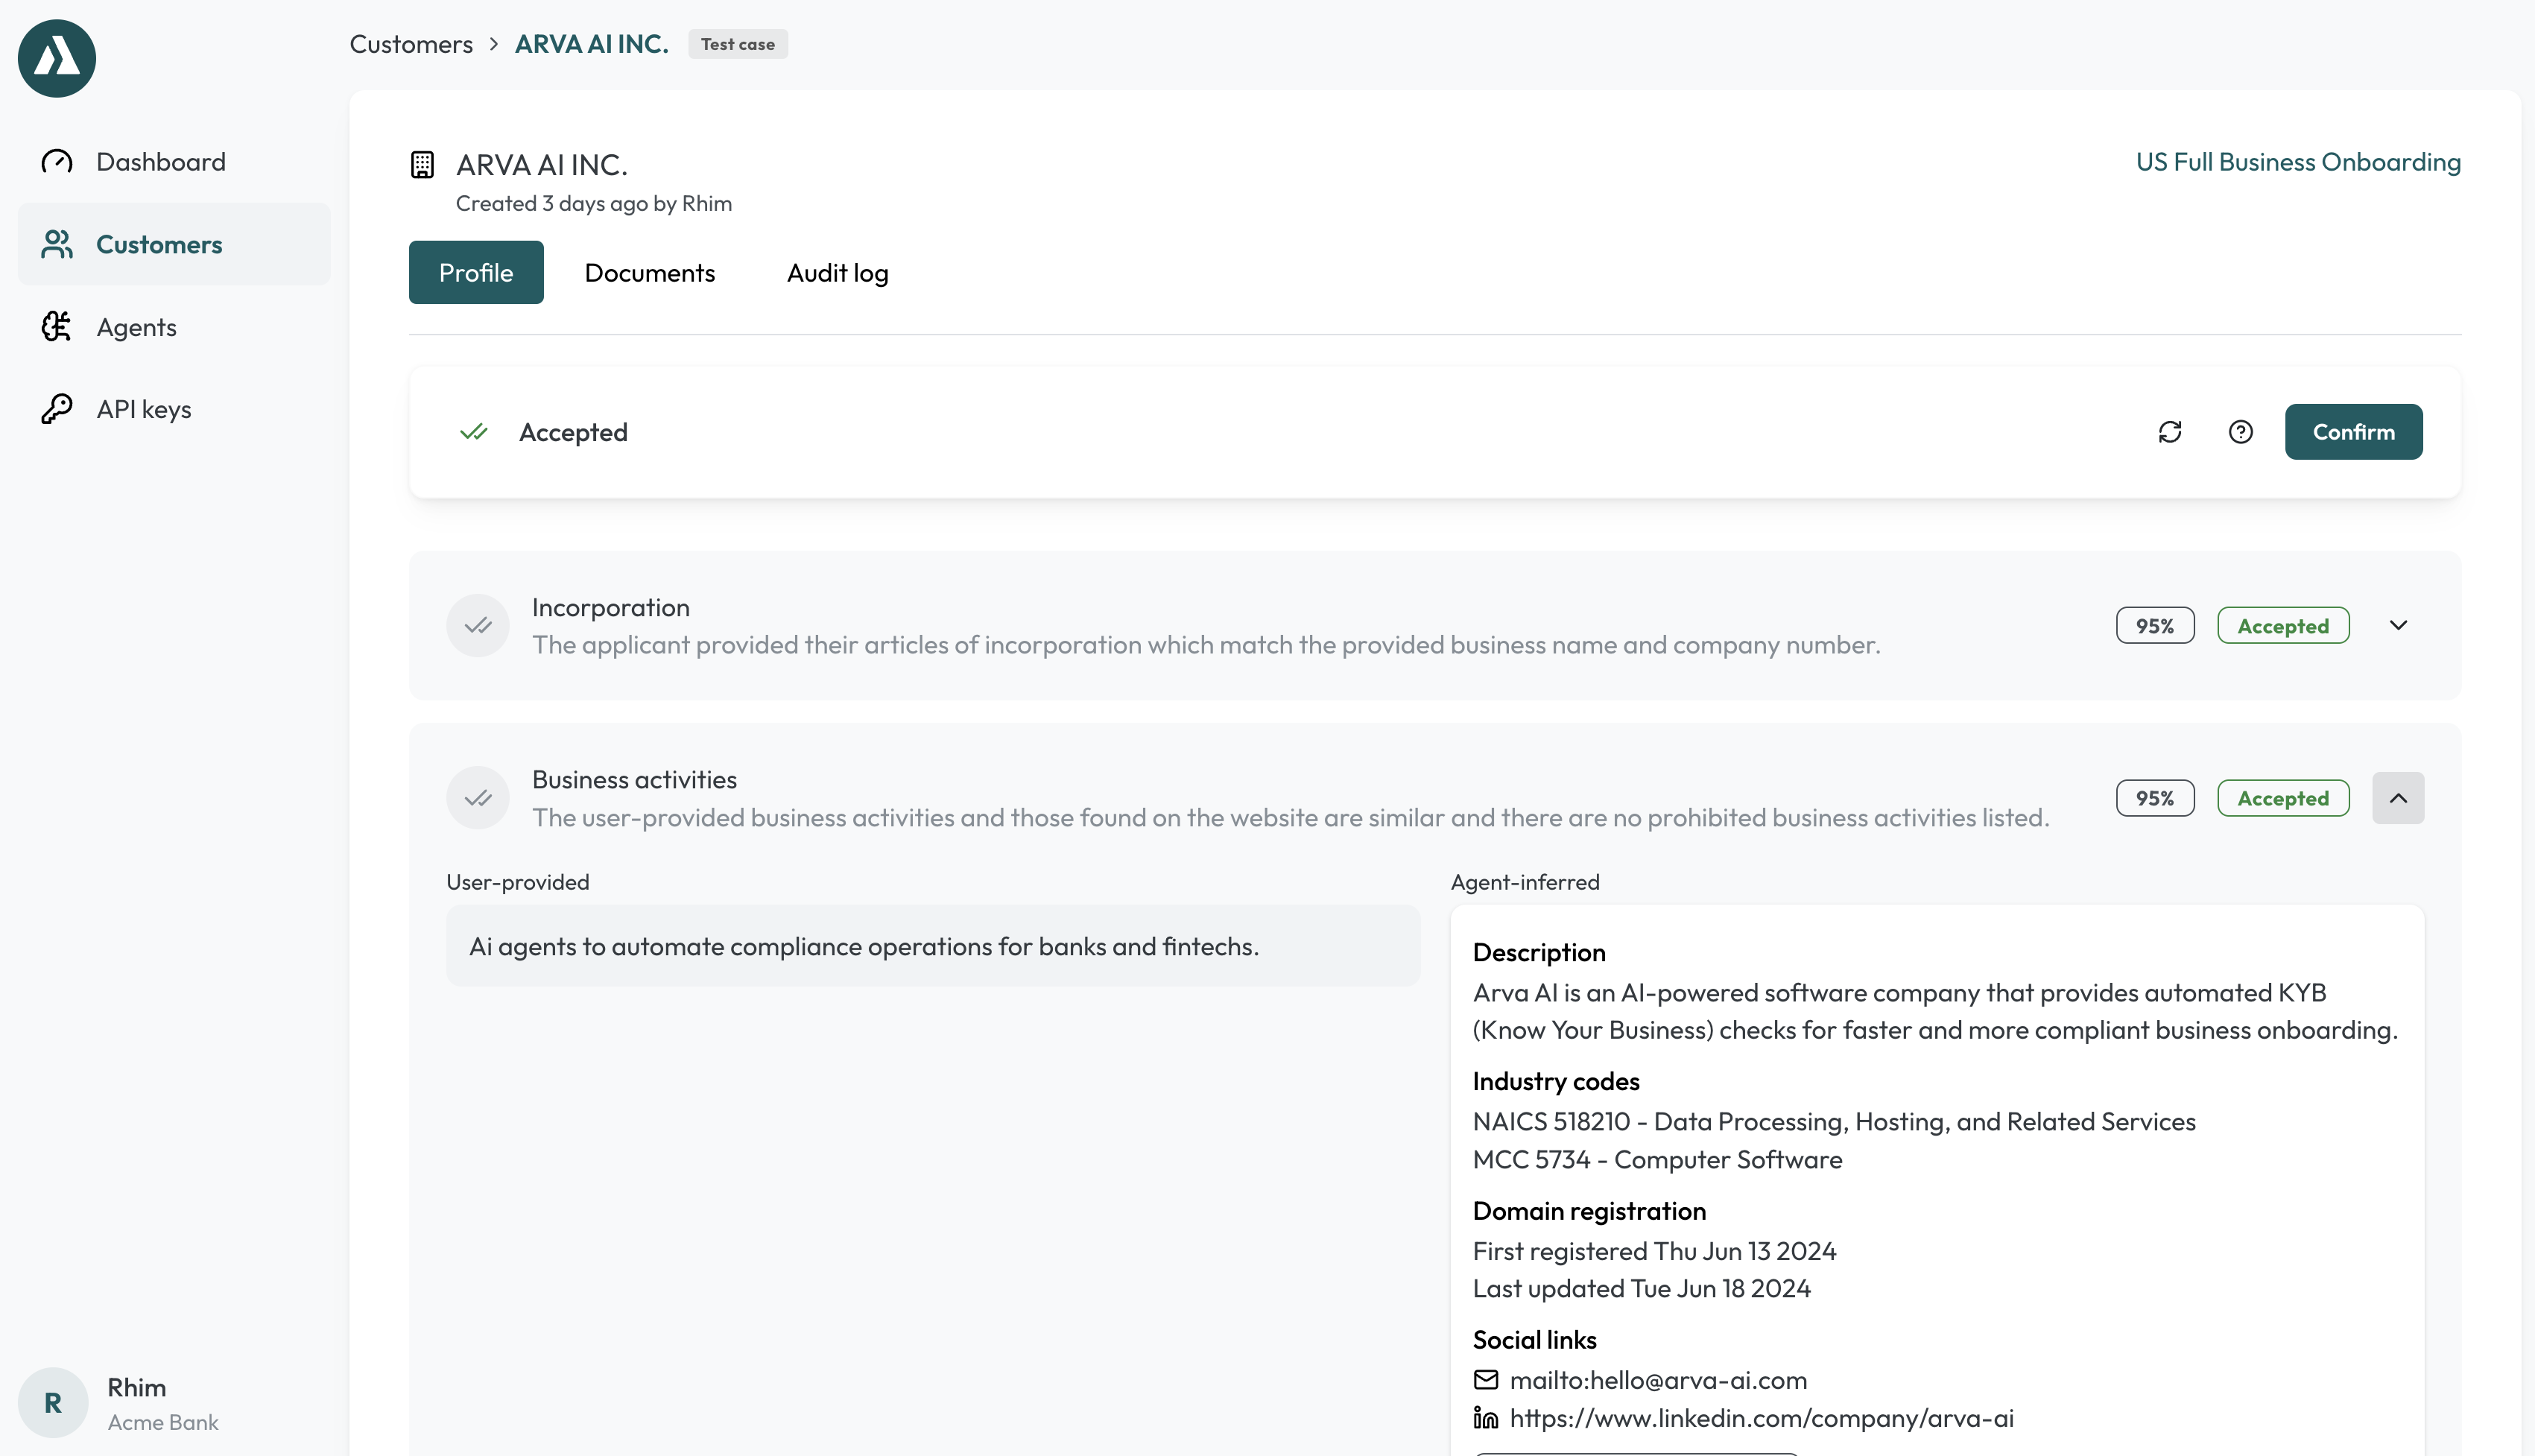
Task: Click the Business activities double-check icon
Action: point(478,798)
